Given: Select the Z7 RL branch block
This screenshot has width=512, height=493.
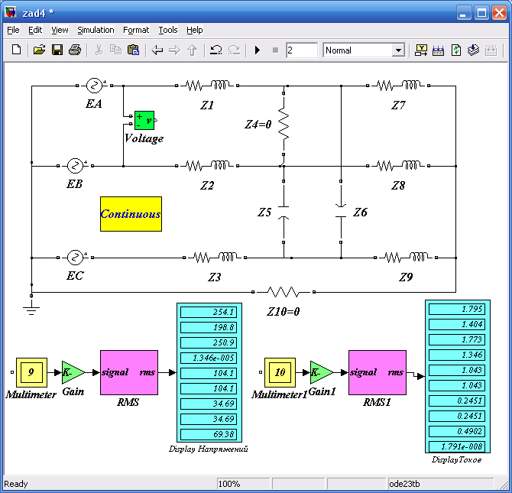Looking at the screenshot, I should pyautogui.click(x=398, y=86).
